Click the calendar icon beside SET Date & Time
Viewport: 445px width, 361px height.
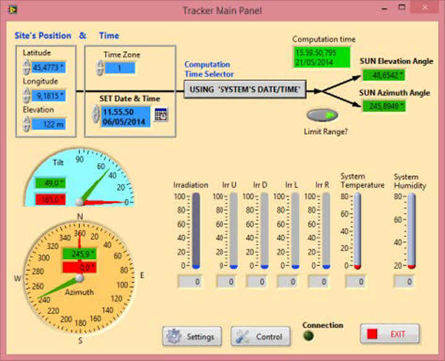pos(161,114)
